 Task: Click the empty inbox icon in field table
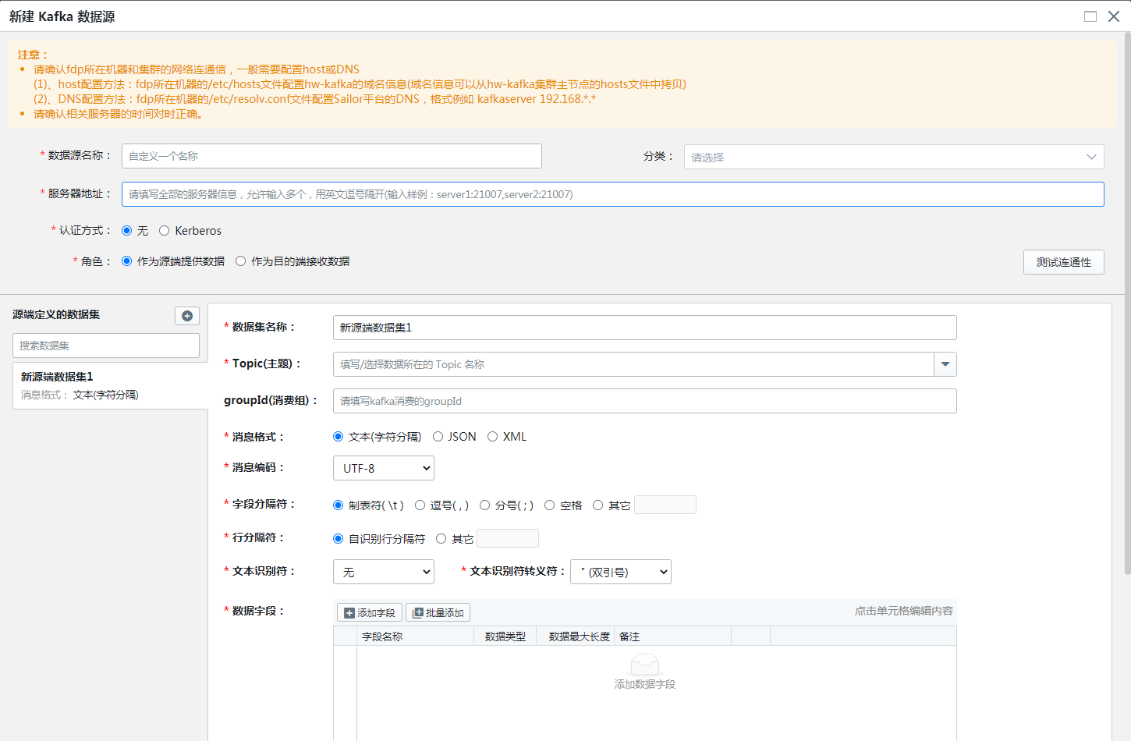pyautogui.click(x=645, y=665)
